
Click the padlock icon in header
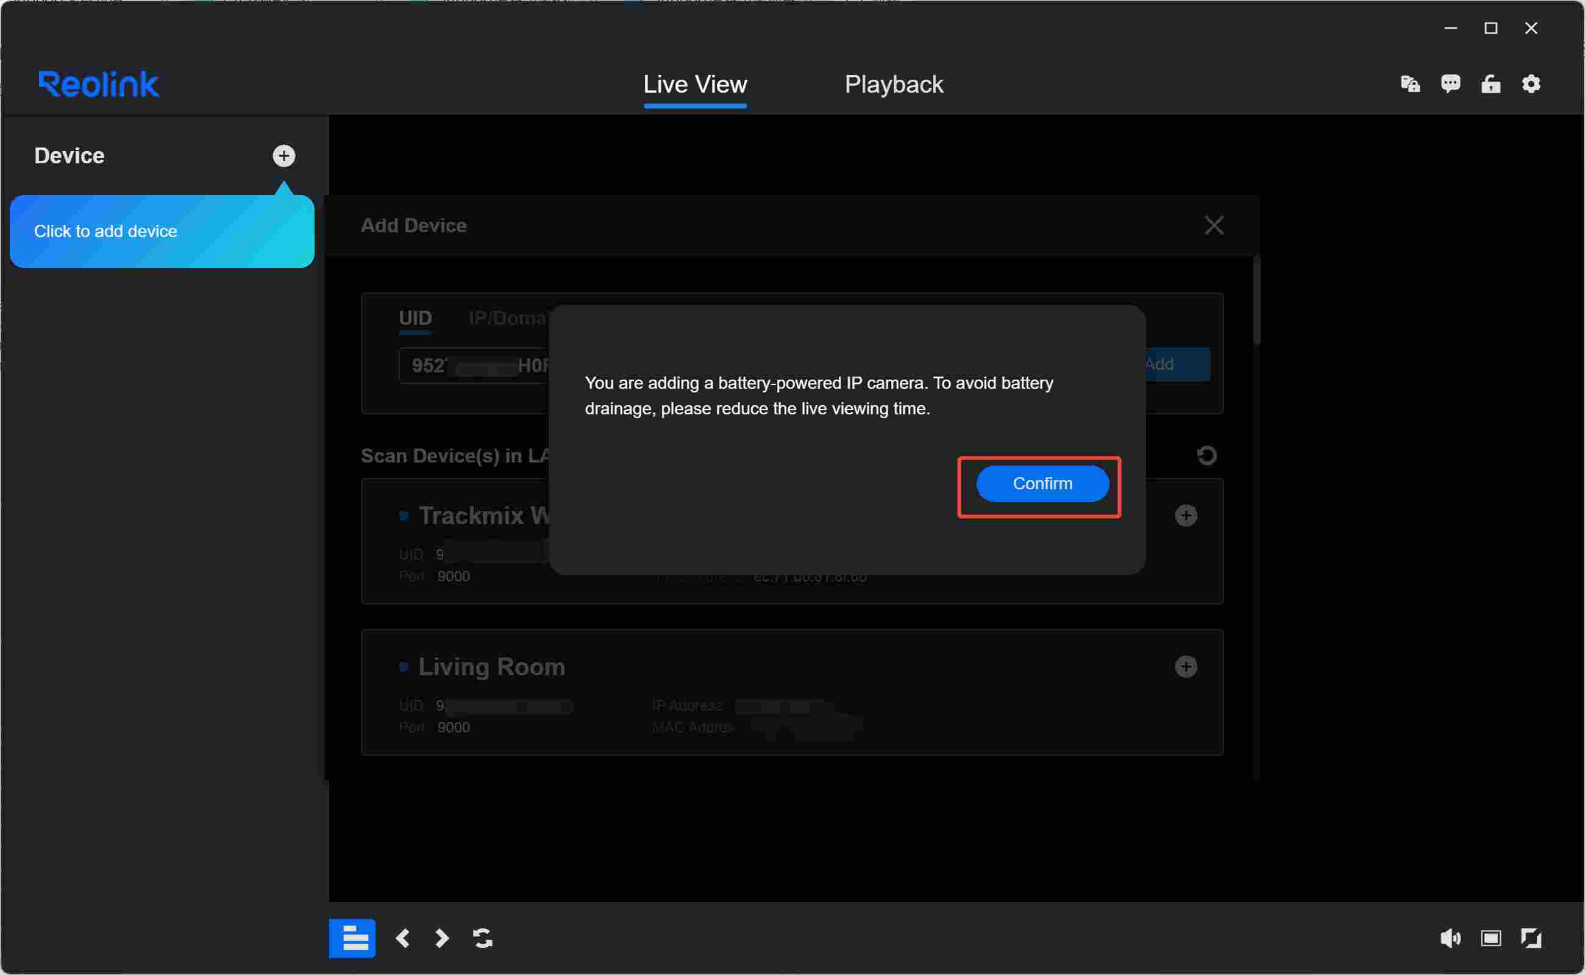pos(1490,84)
